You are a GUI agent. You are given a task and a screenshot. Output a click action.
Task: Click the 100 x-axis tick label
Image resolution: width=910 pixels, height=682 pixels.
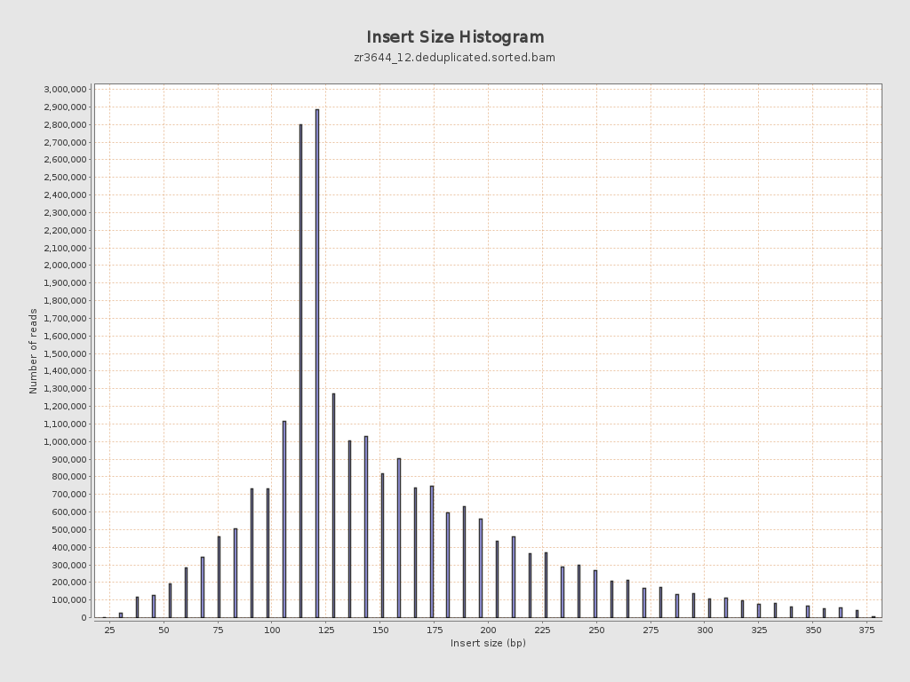[272, 630]
